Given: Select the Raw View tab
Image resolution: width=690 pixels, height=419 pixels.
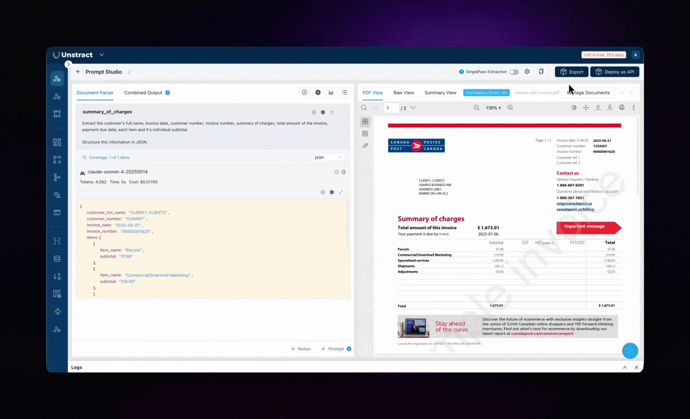Looking at the screenshot, I should tap(404, 93).
